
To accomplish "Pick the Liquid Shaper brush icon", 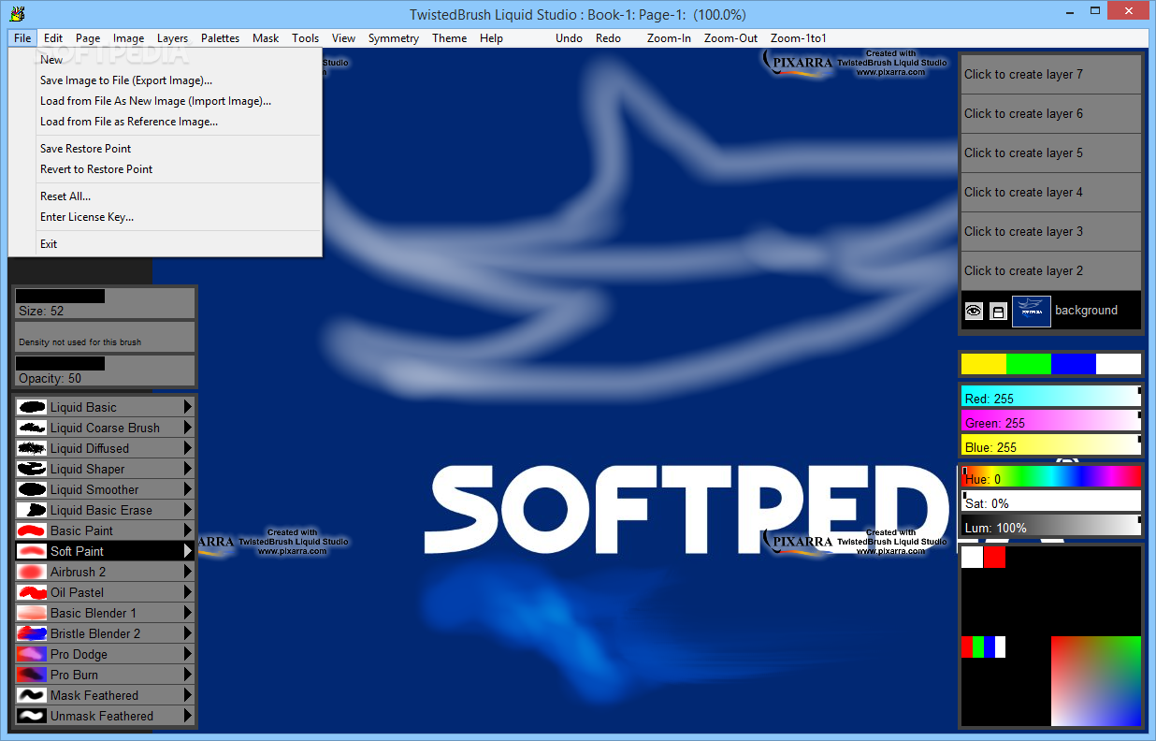I will [x=32, y=469].
